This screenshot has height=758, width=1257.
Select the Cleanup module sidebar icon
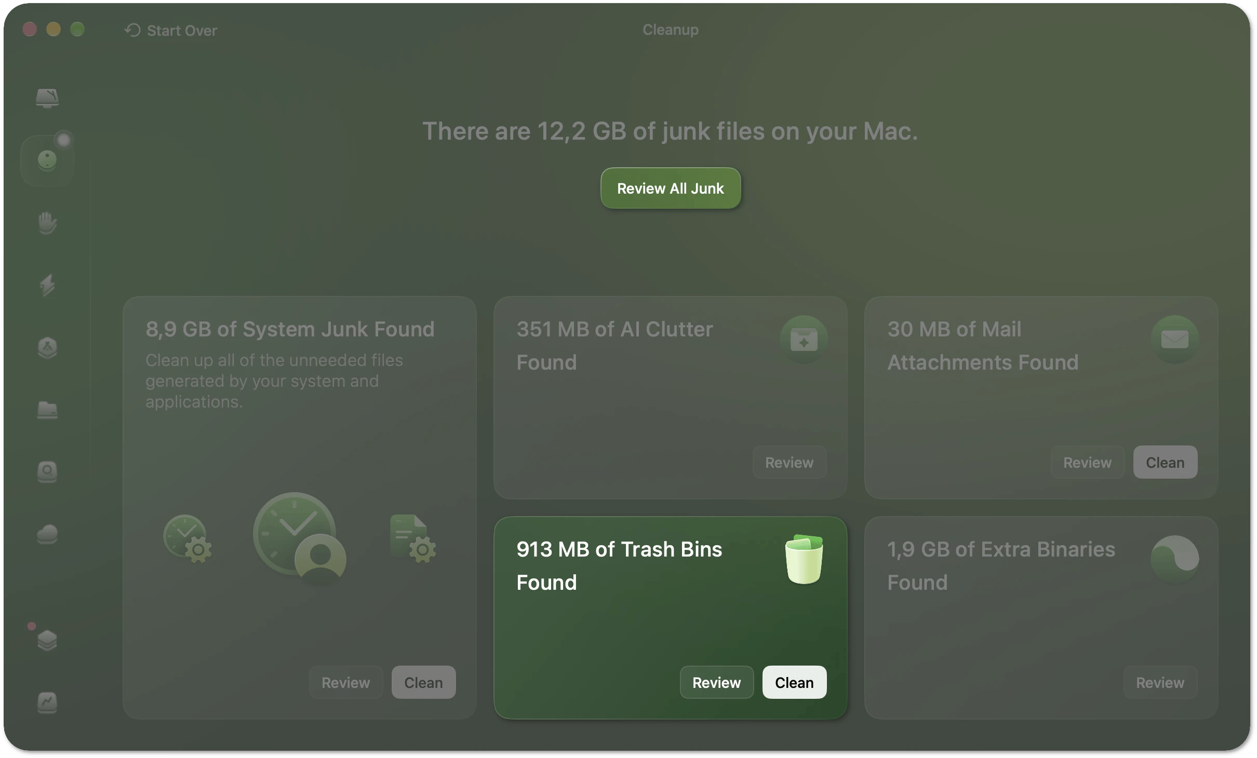click(x=47, y=160)
